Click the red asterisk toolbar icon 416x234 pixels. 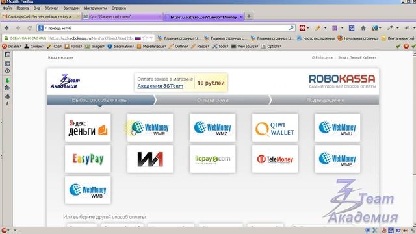click(x=302, y=28)
